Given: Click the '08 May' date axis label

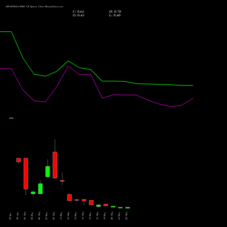Looking at the screenshot, I should click(x=54, y=216).
